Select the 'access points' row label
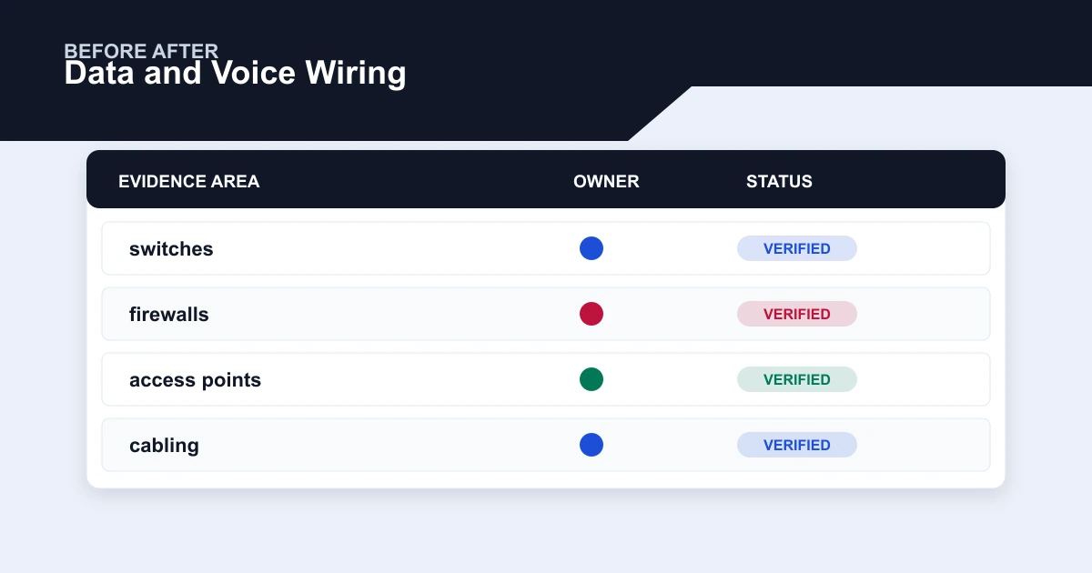 click(195, 380)
